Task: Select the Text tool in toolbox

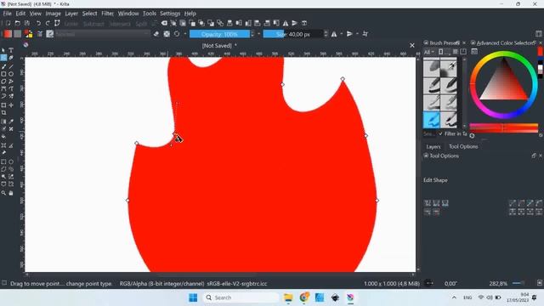Action: click(11, 50)
